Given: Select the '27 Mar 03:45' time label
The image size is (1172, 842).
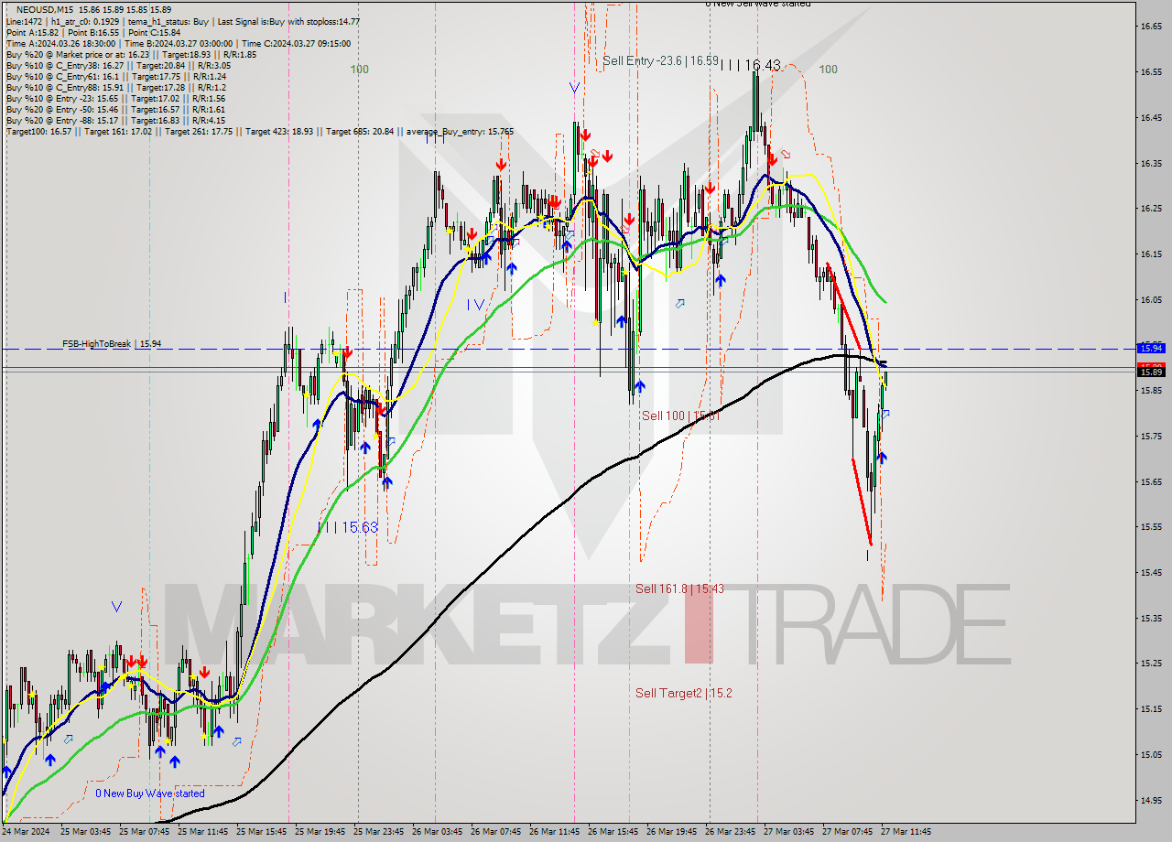Looking at the screenshot, I should (788, 832).
